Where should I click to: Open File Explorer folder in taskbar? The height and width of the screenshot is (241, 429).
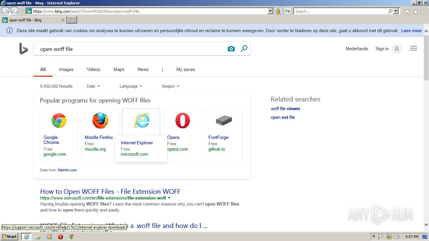[x=38, y=237]
